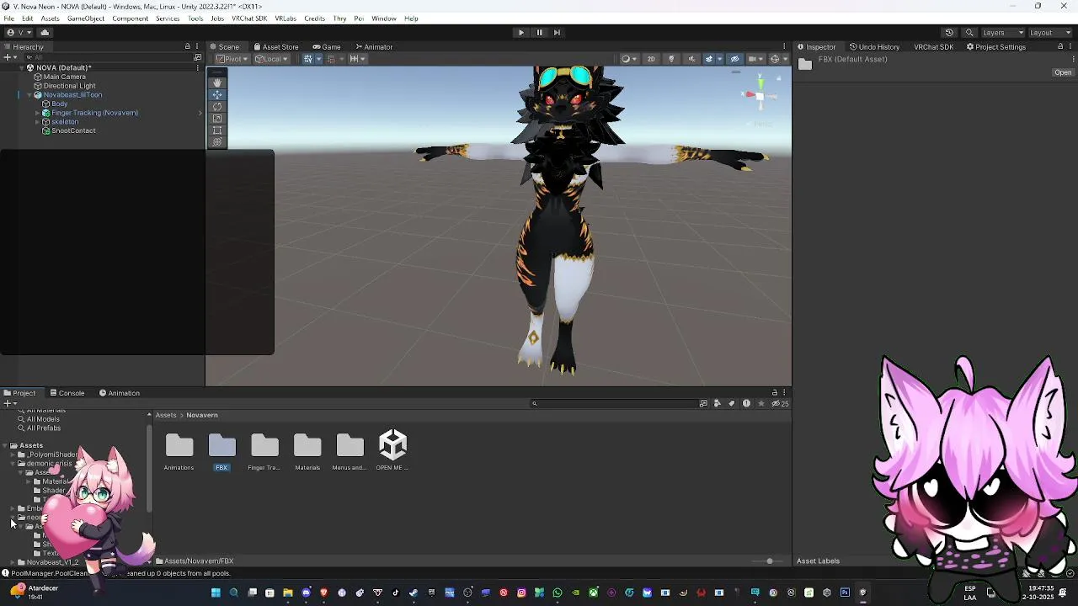
Task: Click the Play button
Action: pyautogui.click(x=520, y=33)
